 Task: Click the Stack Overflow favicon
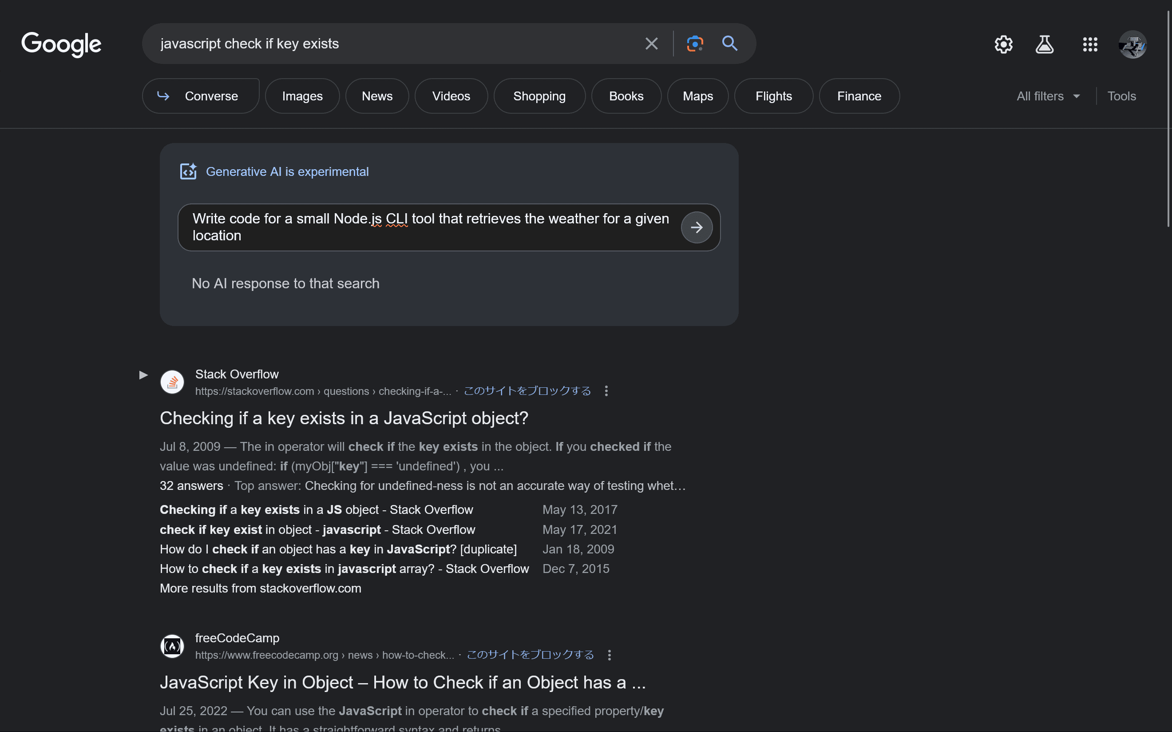click(x=172, y=382)
